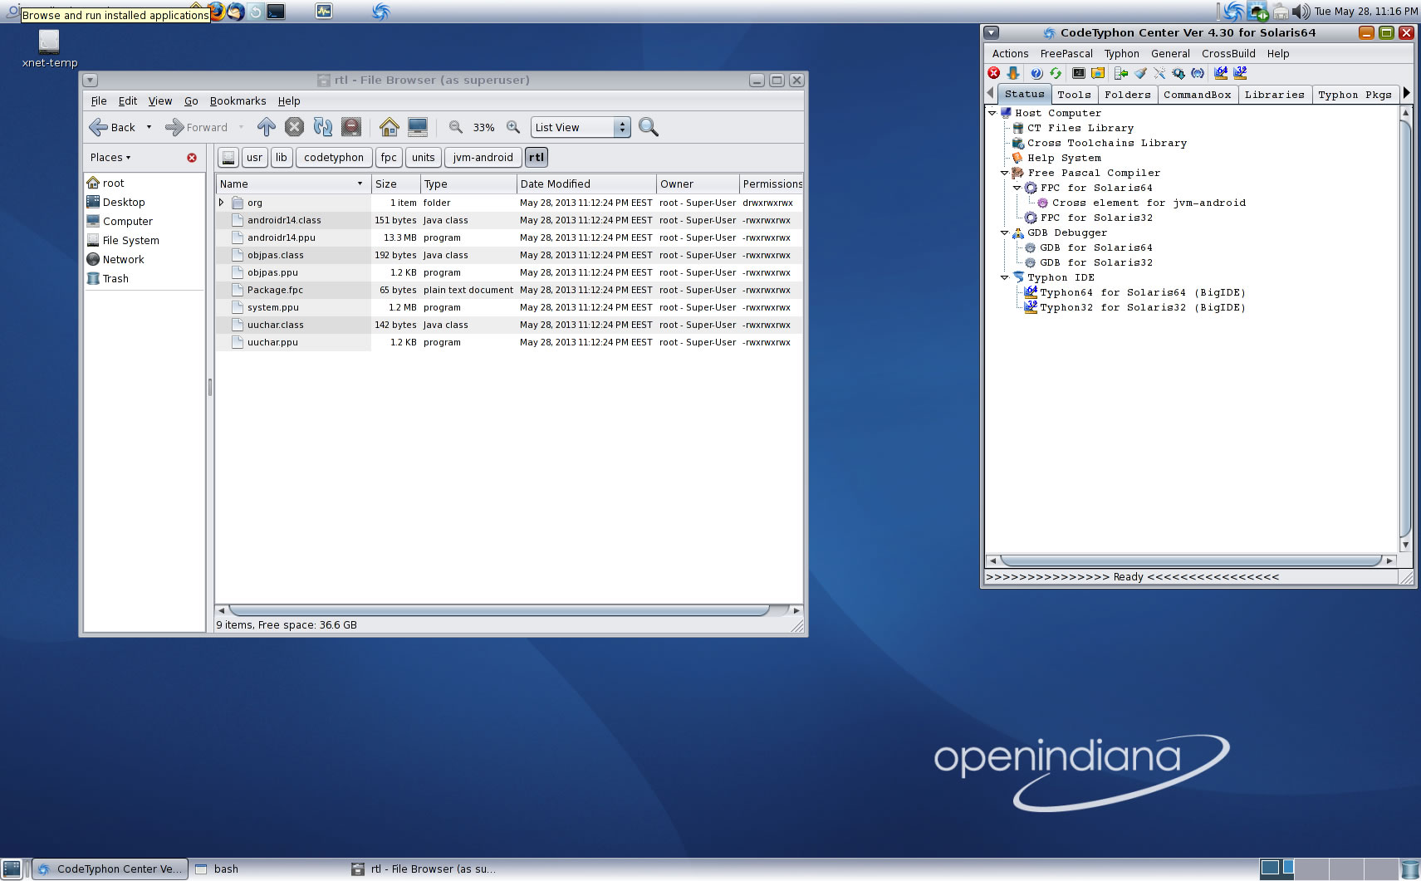Image resolution: width=1421 pixels, height=881 pixels.
Task: Collapse the Typhon IDE node
Action: click(1004, 277)
